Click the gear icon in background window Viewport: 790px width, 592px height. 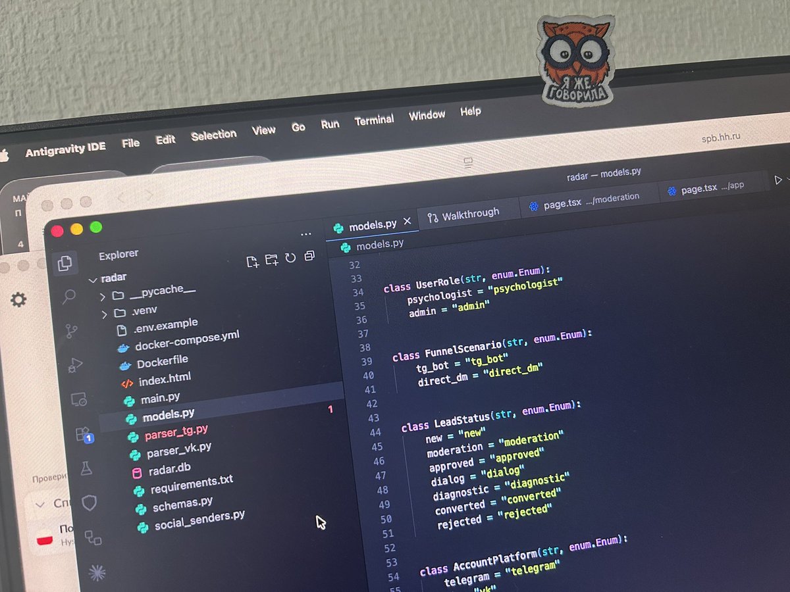tap(18, 300)
